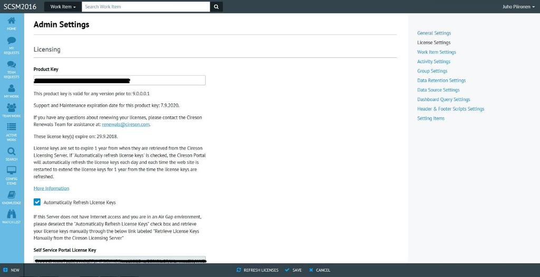Click the Cancel X icon
The height and width of the screenshot is (277, 540).
coord(311,270)
